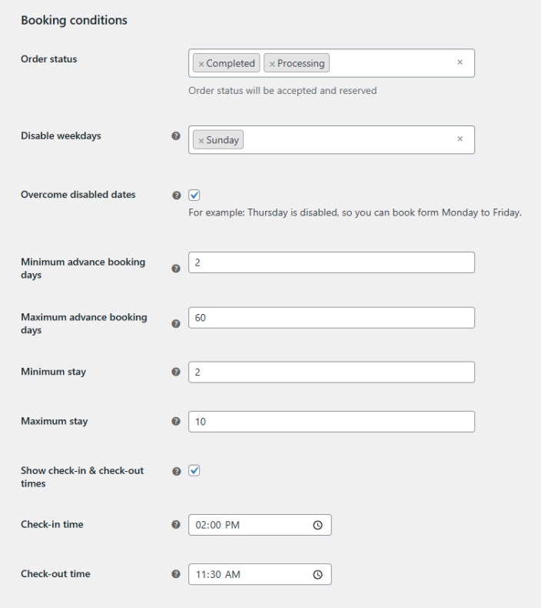Click help icon next to Maximum stay
The height and width of the screenshot is (608, 541).
(x=176, y=422)
